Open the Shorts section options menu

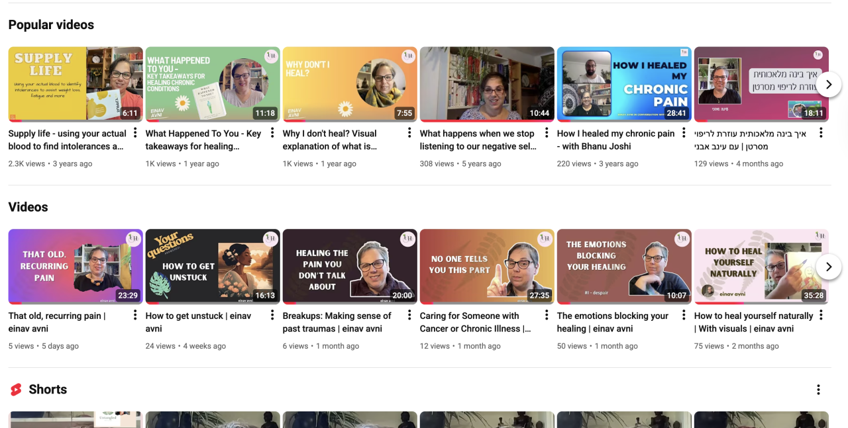[x=818, y=390]
